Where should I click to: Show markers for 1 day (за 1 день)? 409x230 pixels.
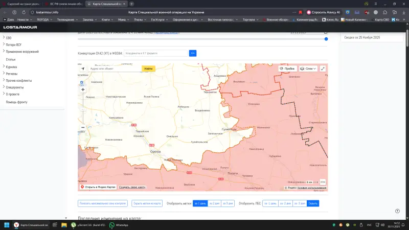(200, 203)
